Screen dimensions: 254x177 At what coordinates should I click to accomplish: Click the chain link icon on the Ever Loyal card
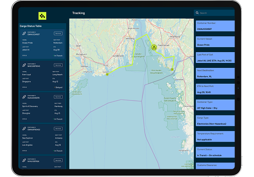[x=24, y=65]
